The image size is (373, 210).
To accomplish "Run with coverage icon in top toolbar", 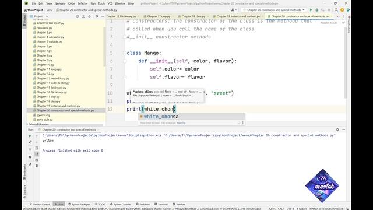I will pyautogui.click(x=323, y=10).
